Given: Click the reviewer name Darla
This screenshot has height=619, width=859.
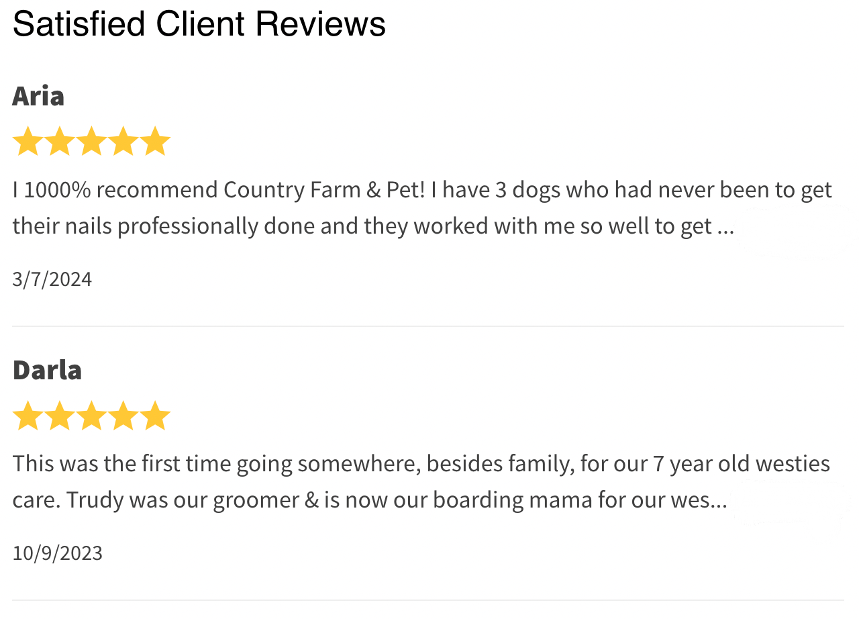Looking at the screenshot, I should pyautogui.click(x=47, y=370).
